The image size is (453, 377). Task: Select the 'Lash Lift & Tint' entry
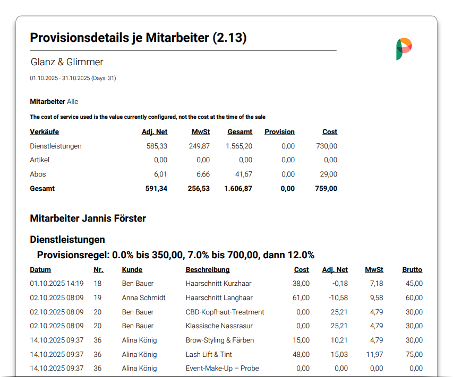click(x=209, y=355)
